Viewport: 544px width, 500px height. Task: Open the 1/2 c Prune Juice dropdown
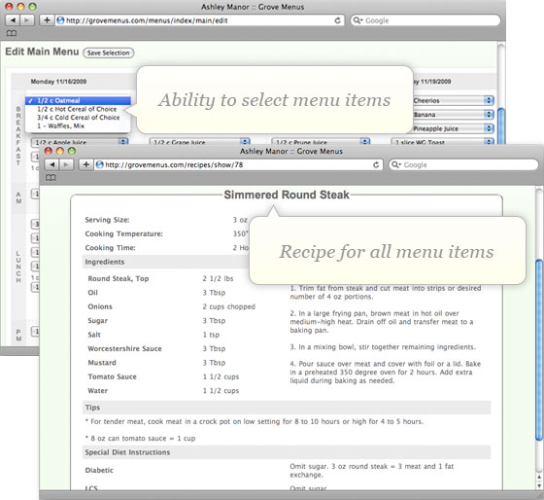[x=321, y=142]
